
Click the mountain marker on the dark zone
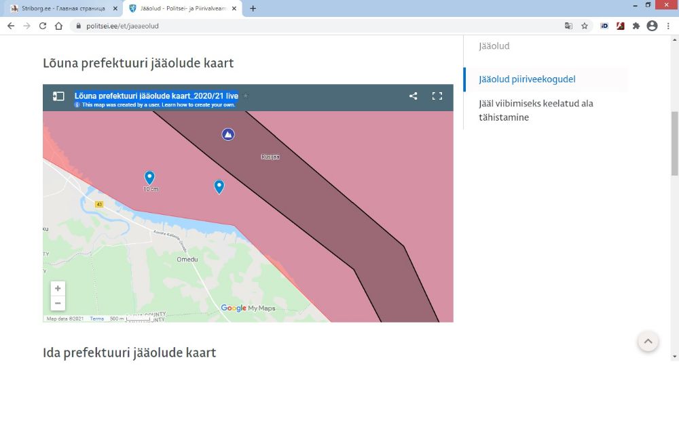pos(228,134)
